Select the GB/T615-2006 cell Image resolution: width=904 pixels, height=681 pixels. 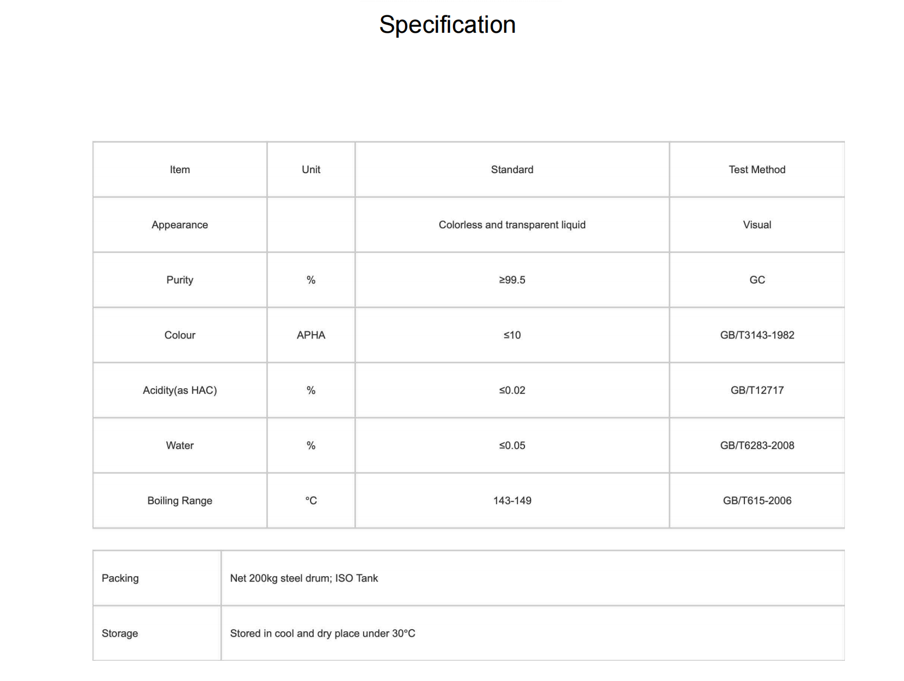pos(757,501)
